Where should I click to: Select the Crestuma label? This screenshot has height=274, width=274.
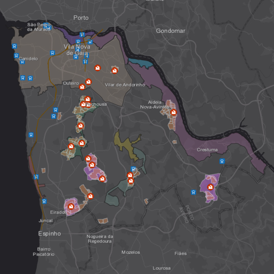point(207,150)
